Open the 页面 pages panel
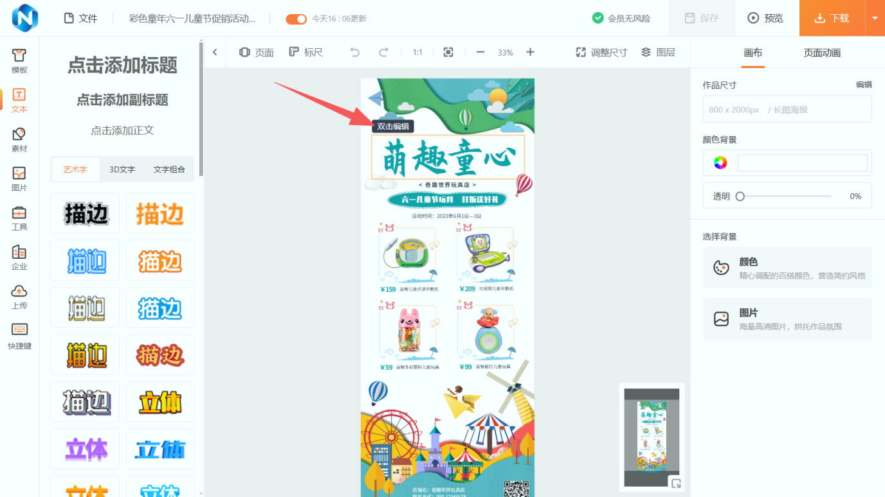The height and width of the screenshot is (497, 885). (x=256, y=53)
